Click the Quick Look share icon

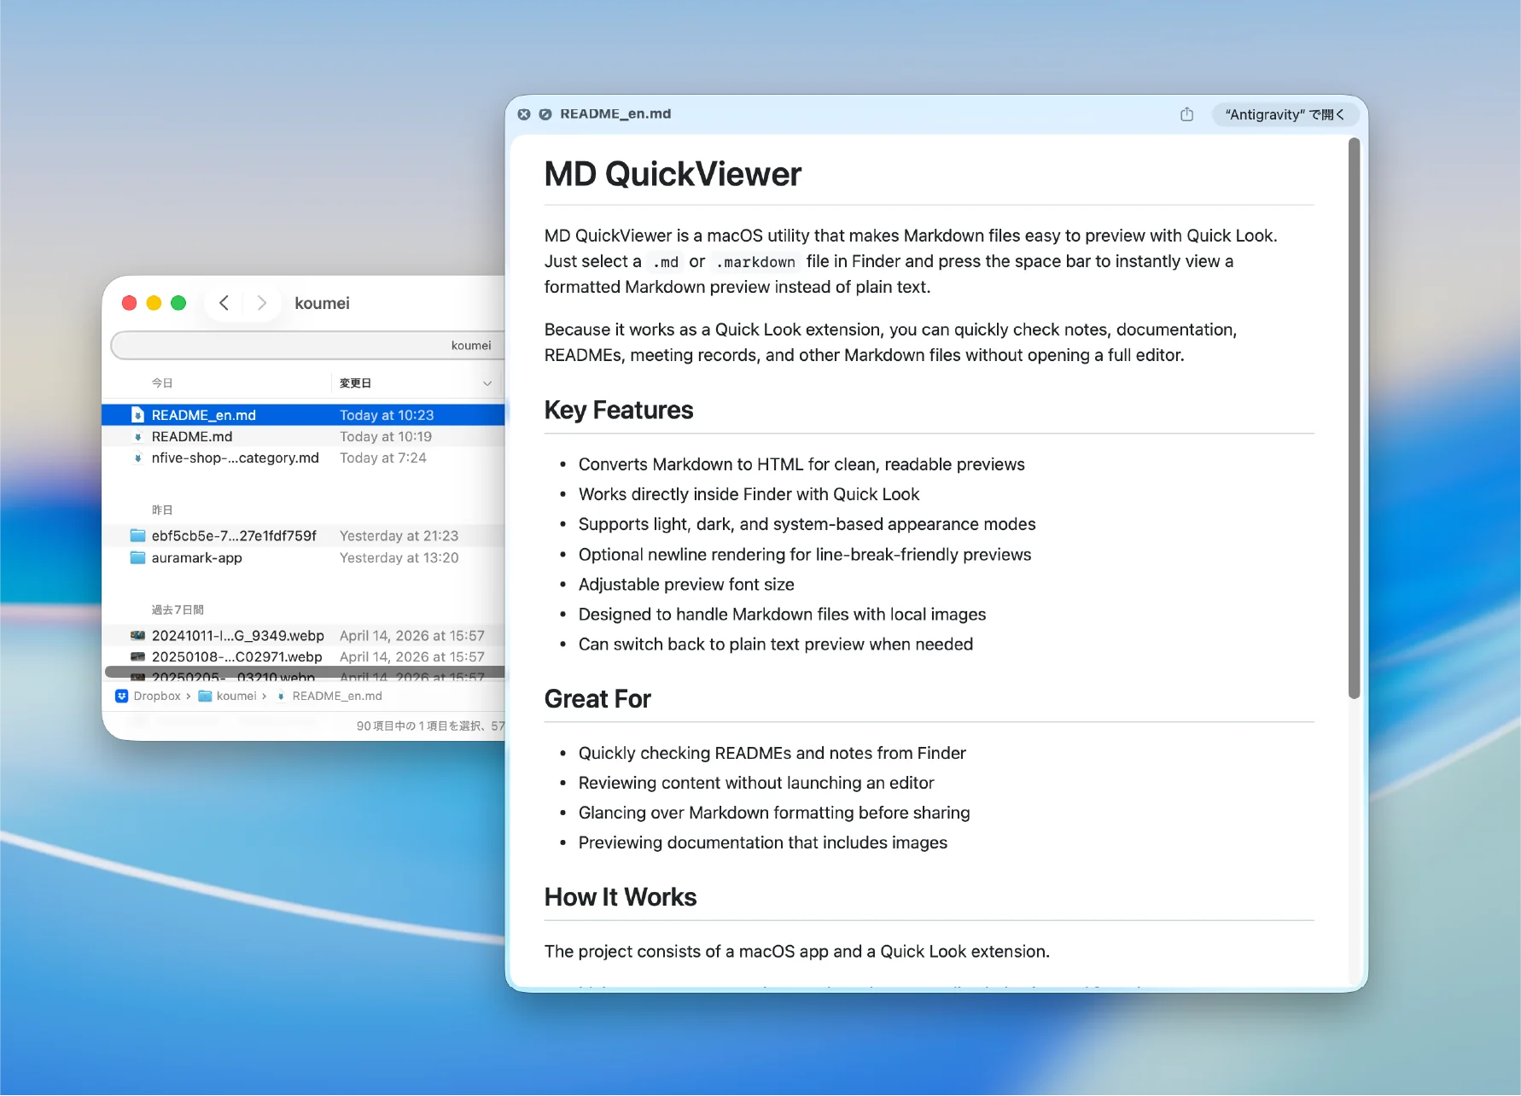point(1186,114)
